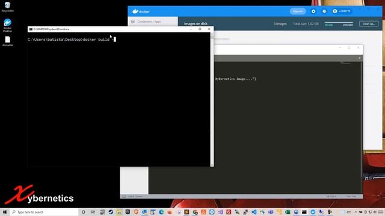Image resolution: width=385 pixels, height=216 pixels.
Task: Close the editor window behind cmd
Action: (359, 47)
